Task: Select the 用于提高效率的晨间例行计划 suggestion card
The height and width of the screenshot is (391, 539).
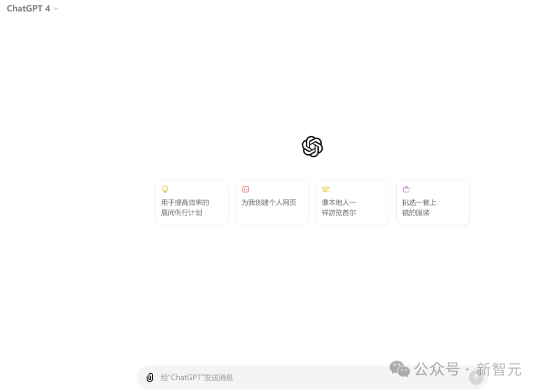Action: click(x=192, y=202)
